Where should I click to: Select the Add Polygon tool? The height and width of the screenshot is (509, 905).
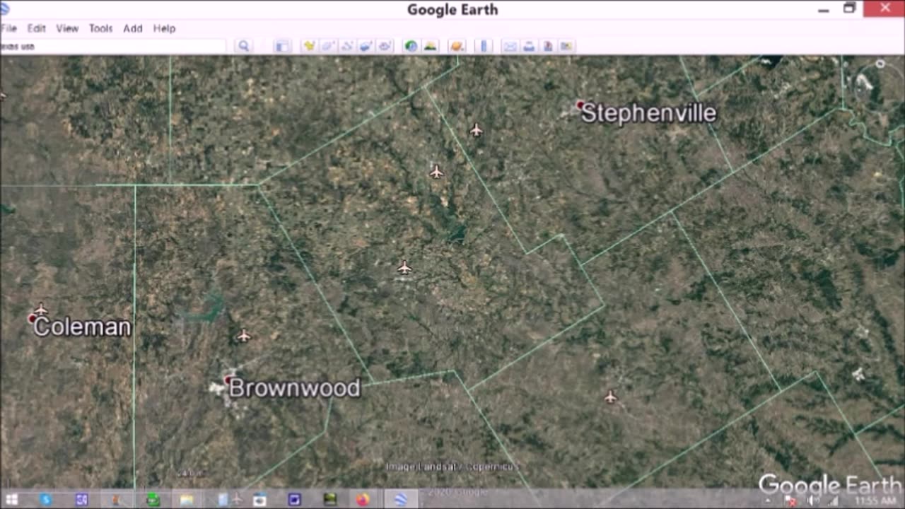[328, 47]
